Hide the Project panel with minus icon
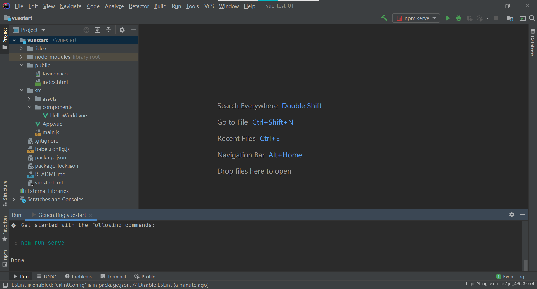This screenshot has width=537, height=289. coord(133,30)
